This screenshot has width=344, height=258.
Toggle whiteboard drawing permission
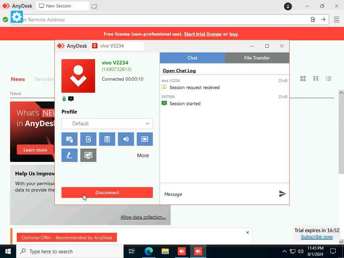(x=69, y=155)
